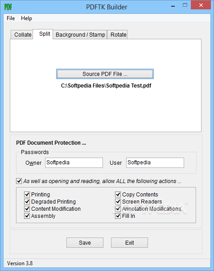
Task: Select the Split tab
Action: coord(43,34)
